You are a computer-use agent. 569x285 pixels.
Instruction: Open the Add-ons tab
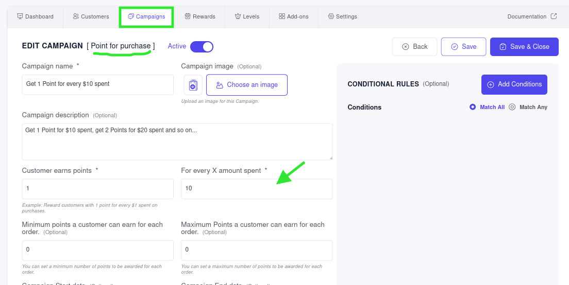[293, 16]
